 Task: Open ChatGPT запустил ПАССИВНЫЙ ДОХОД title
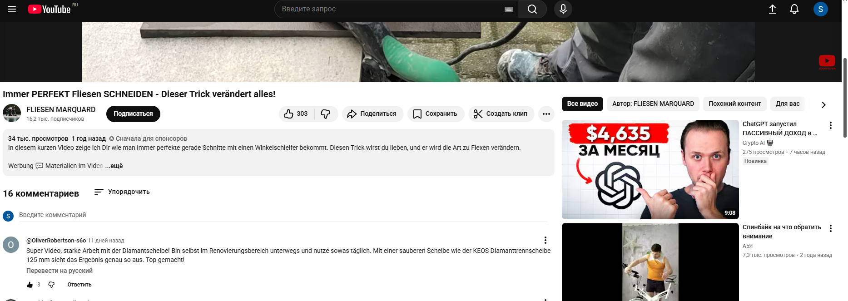(x=780, y=128)
